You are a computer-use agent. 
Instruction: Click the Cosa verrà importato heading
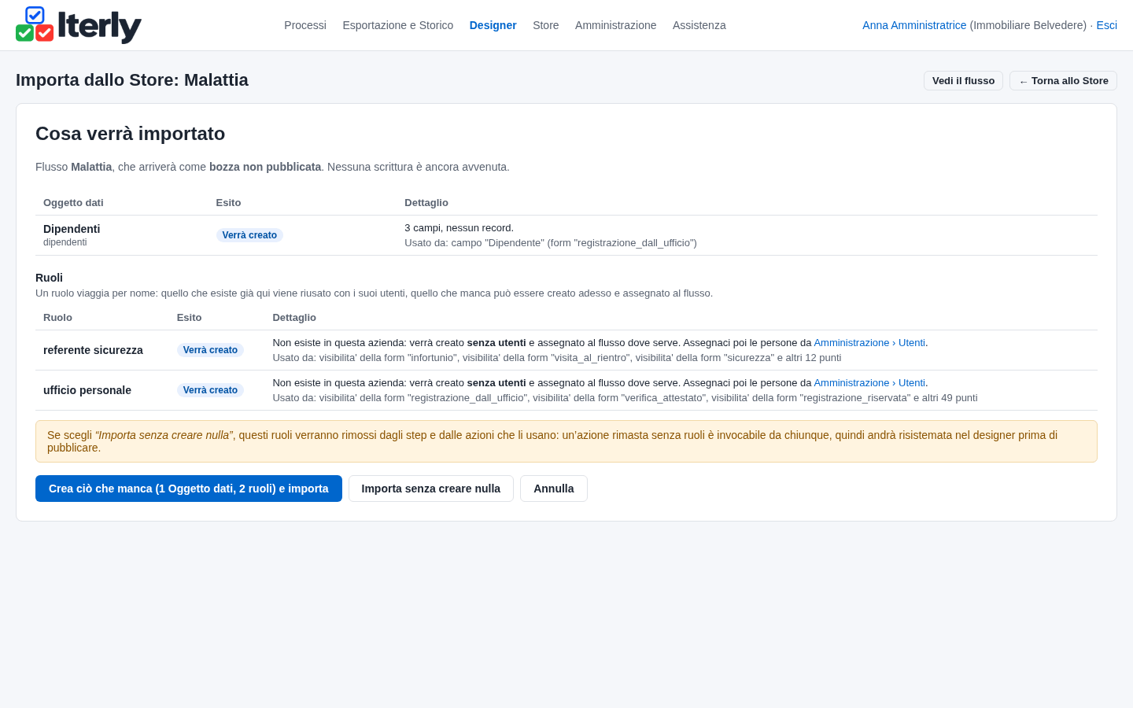pyautogui.click(x=131, y=134)
